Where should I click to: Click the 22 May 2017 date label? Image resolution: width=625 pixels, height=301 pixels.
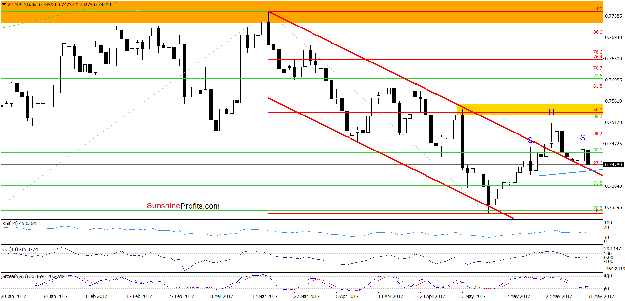tap(559, 296)
